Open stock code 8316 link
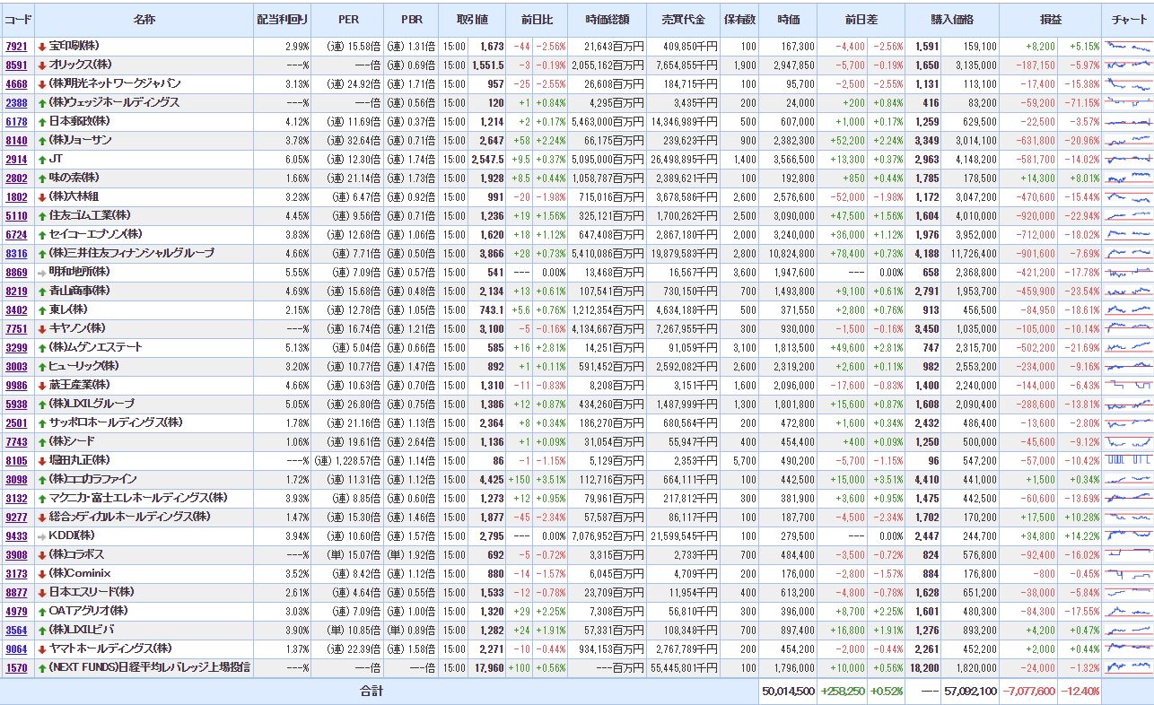The width and height of the screenshot is (1154, 705). tap(16, 253)
